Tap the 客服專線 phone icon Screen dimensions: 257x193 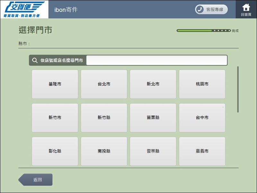click(200, 9)
